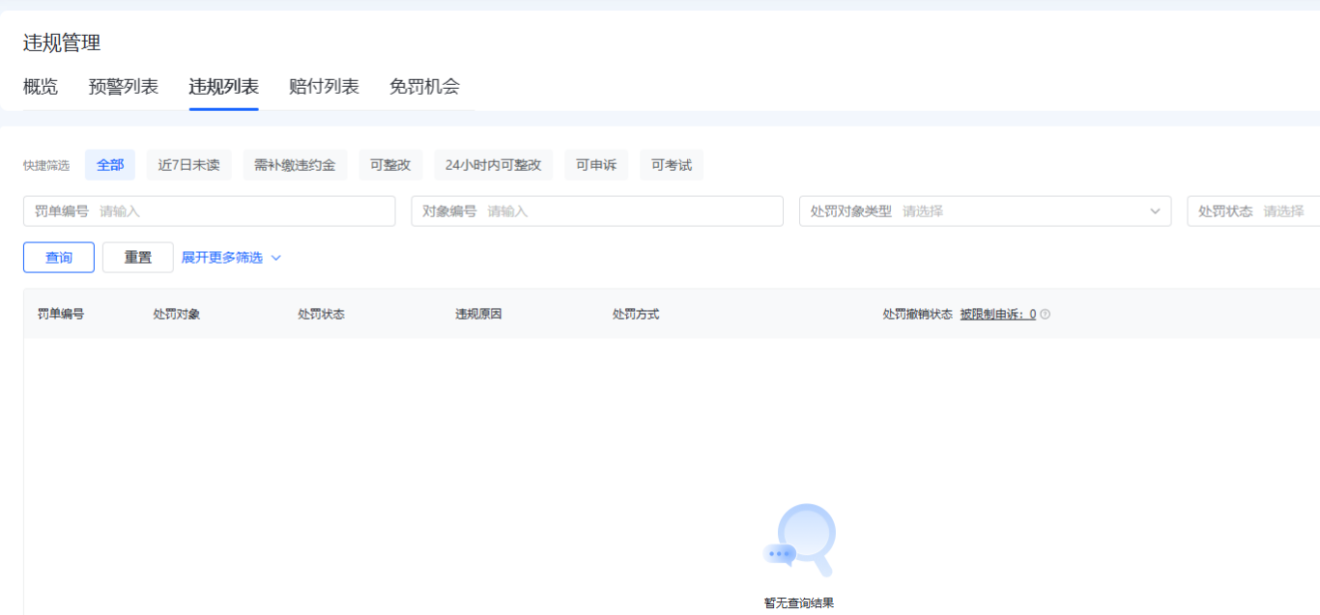Image resolution: width=1320 pixels, height=615 pixels.
Task: Switch to the 概览 tab
Action: pos(41,87)
